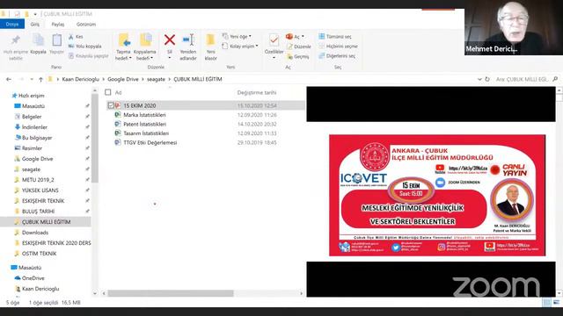Screen dimensions: 563x316
Task: Click the Yeniden adlandır icon
Action: coord(188,39)
